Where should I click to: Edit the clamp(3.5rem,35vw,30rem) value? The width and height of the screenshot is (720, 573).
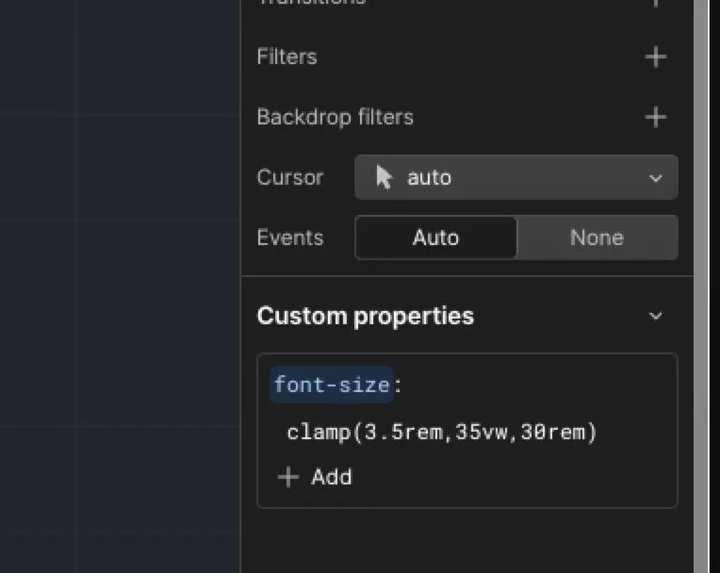(442, 432)
